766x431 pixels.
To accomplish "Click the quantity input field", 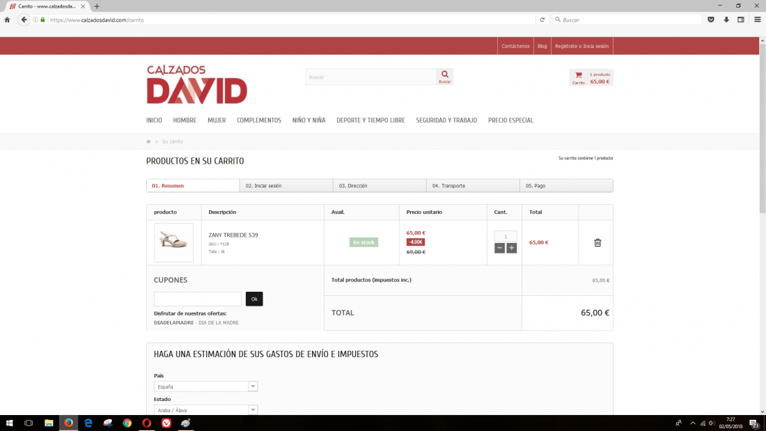I will [506, 237].
